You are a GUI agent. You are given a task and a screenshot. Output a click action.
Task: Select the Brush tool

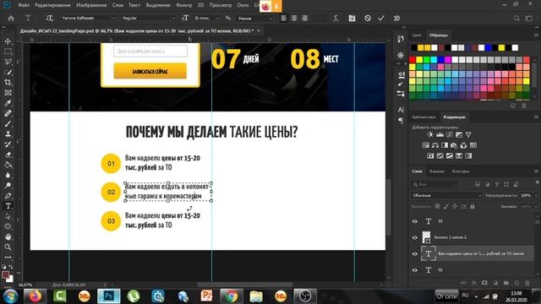point(8,124)
